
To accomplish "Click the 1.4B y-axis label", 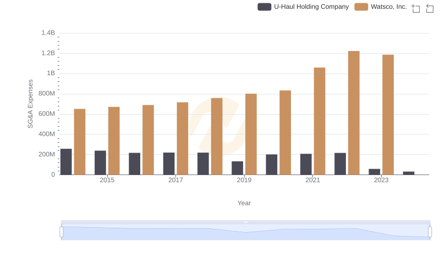I will [48, 33].
